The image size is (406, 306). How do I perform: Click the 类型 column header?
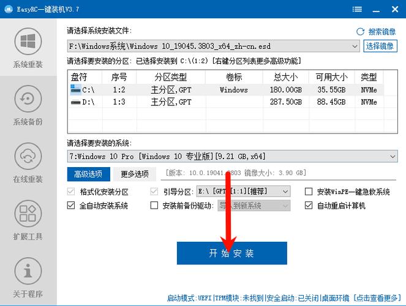[x=369, y=77]
